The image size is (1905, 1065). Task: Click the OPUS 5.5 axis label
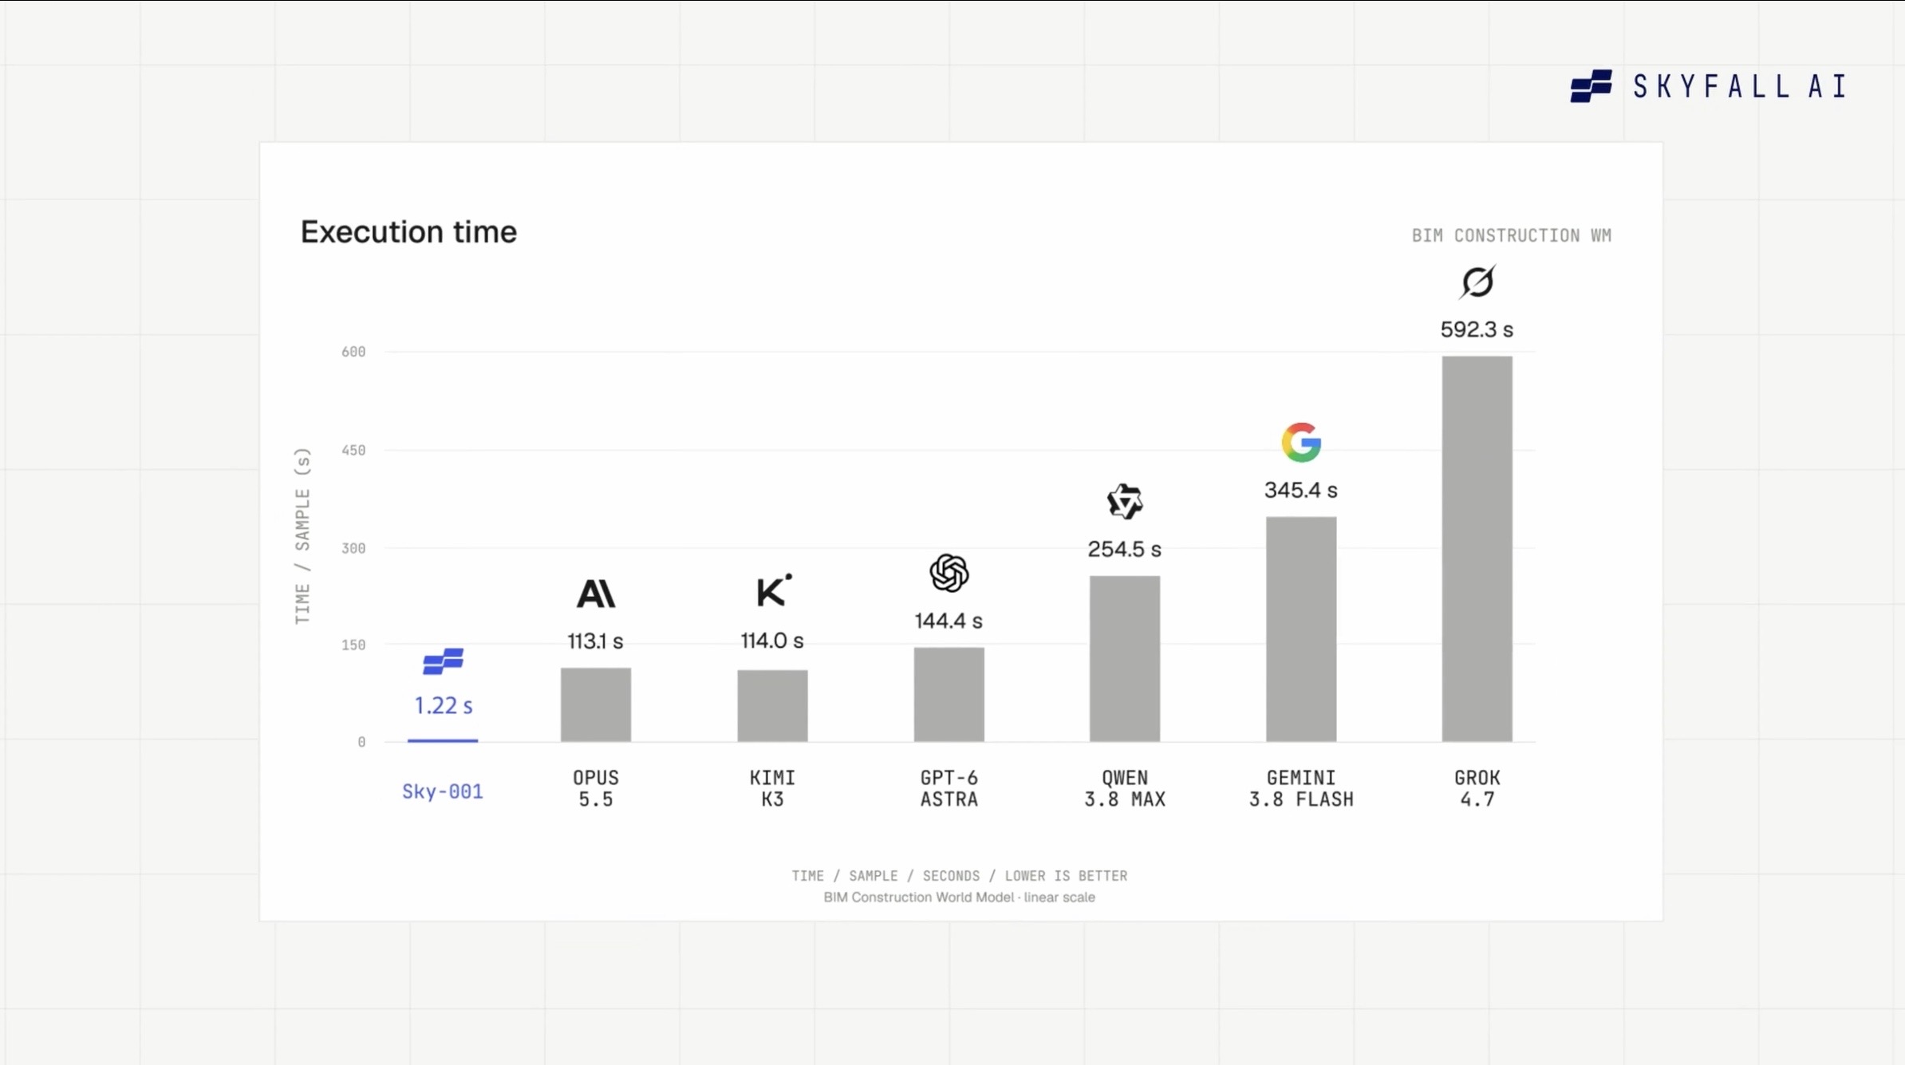click(596, 788)
